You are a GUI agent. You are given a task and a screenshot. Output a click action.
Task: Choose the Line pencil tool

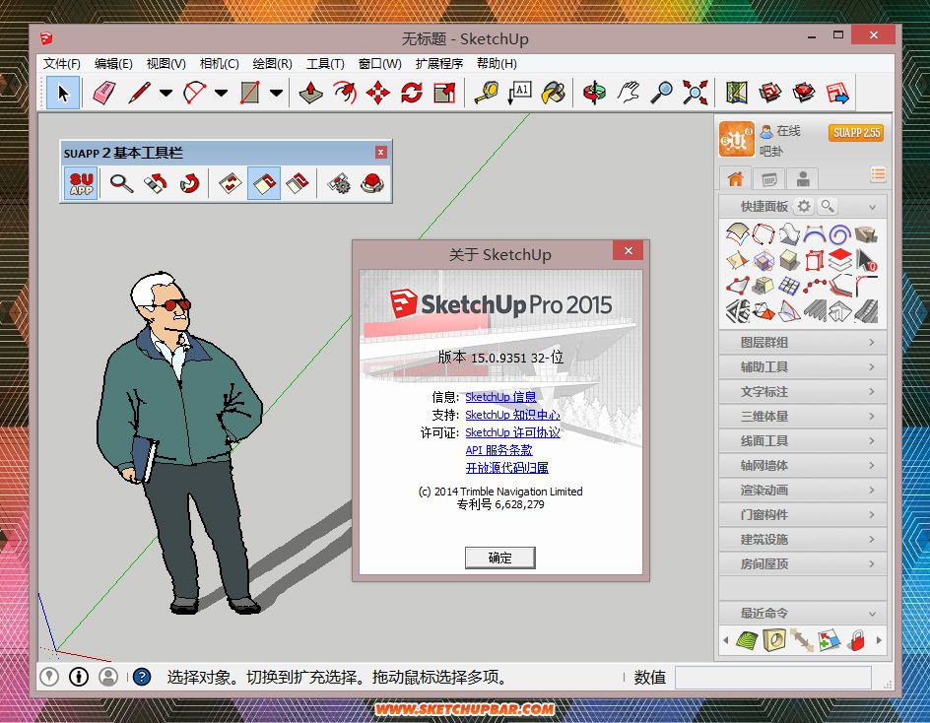pos(140,93)
